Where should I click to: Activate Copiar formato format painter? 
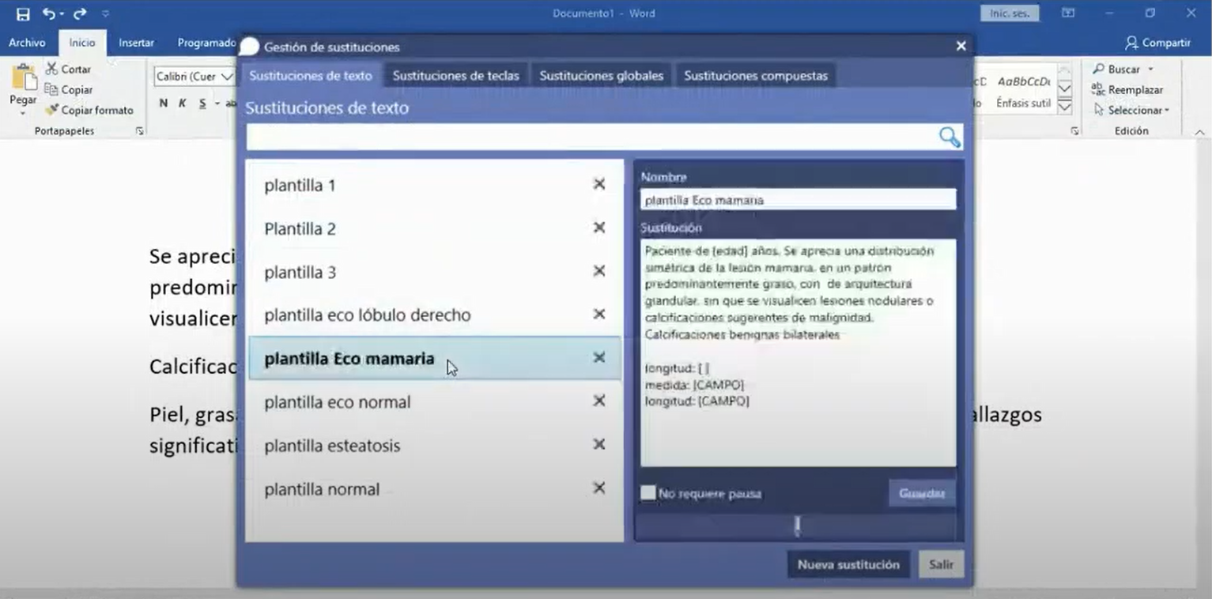pos(89,110)
